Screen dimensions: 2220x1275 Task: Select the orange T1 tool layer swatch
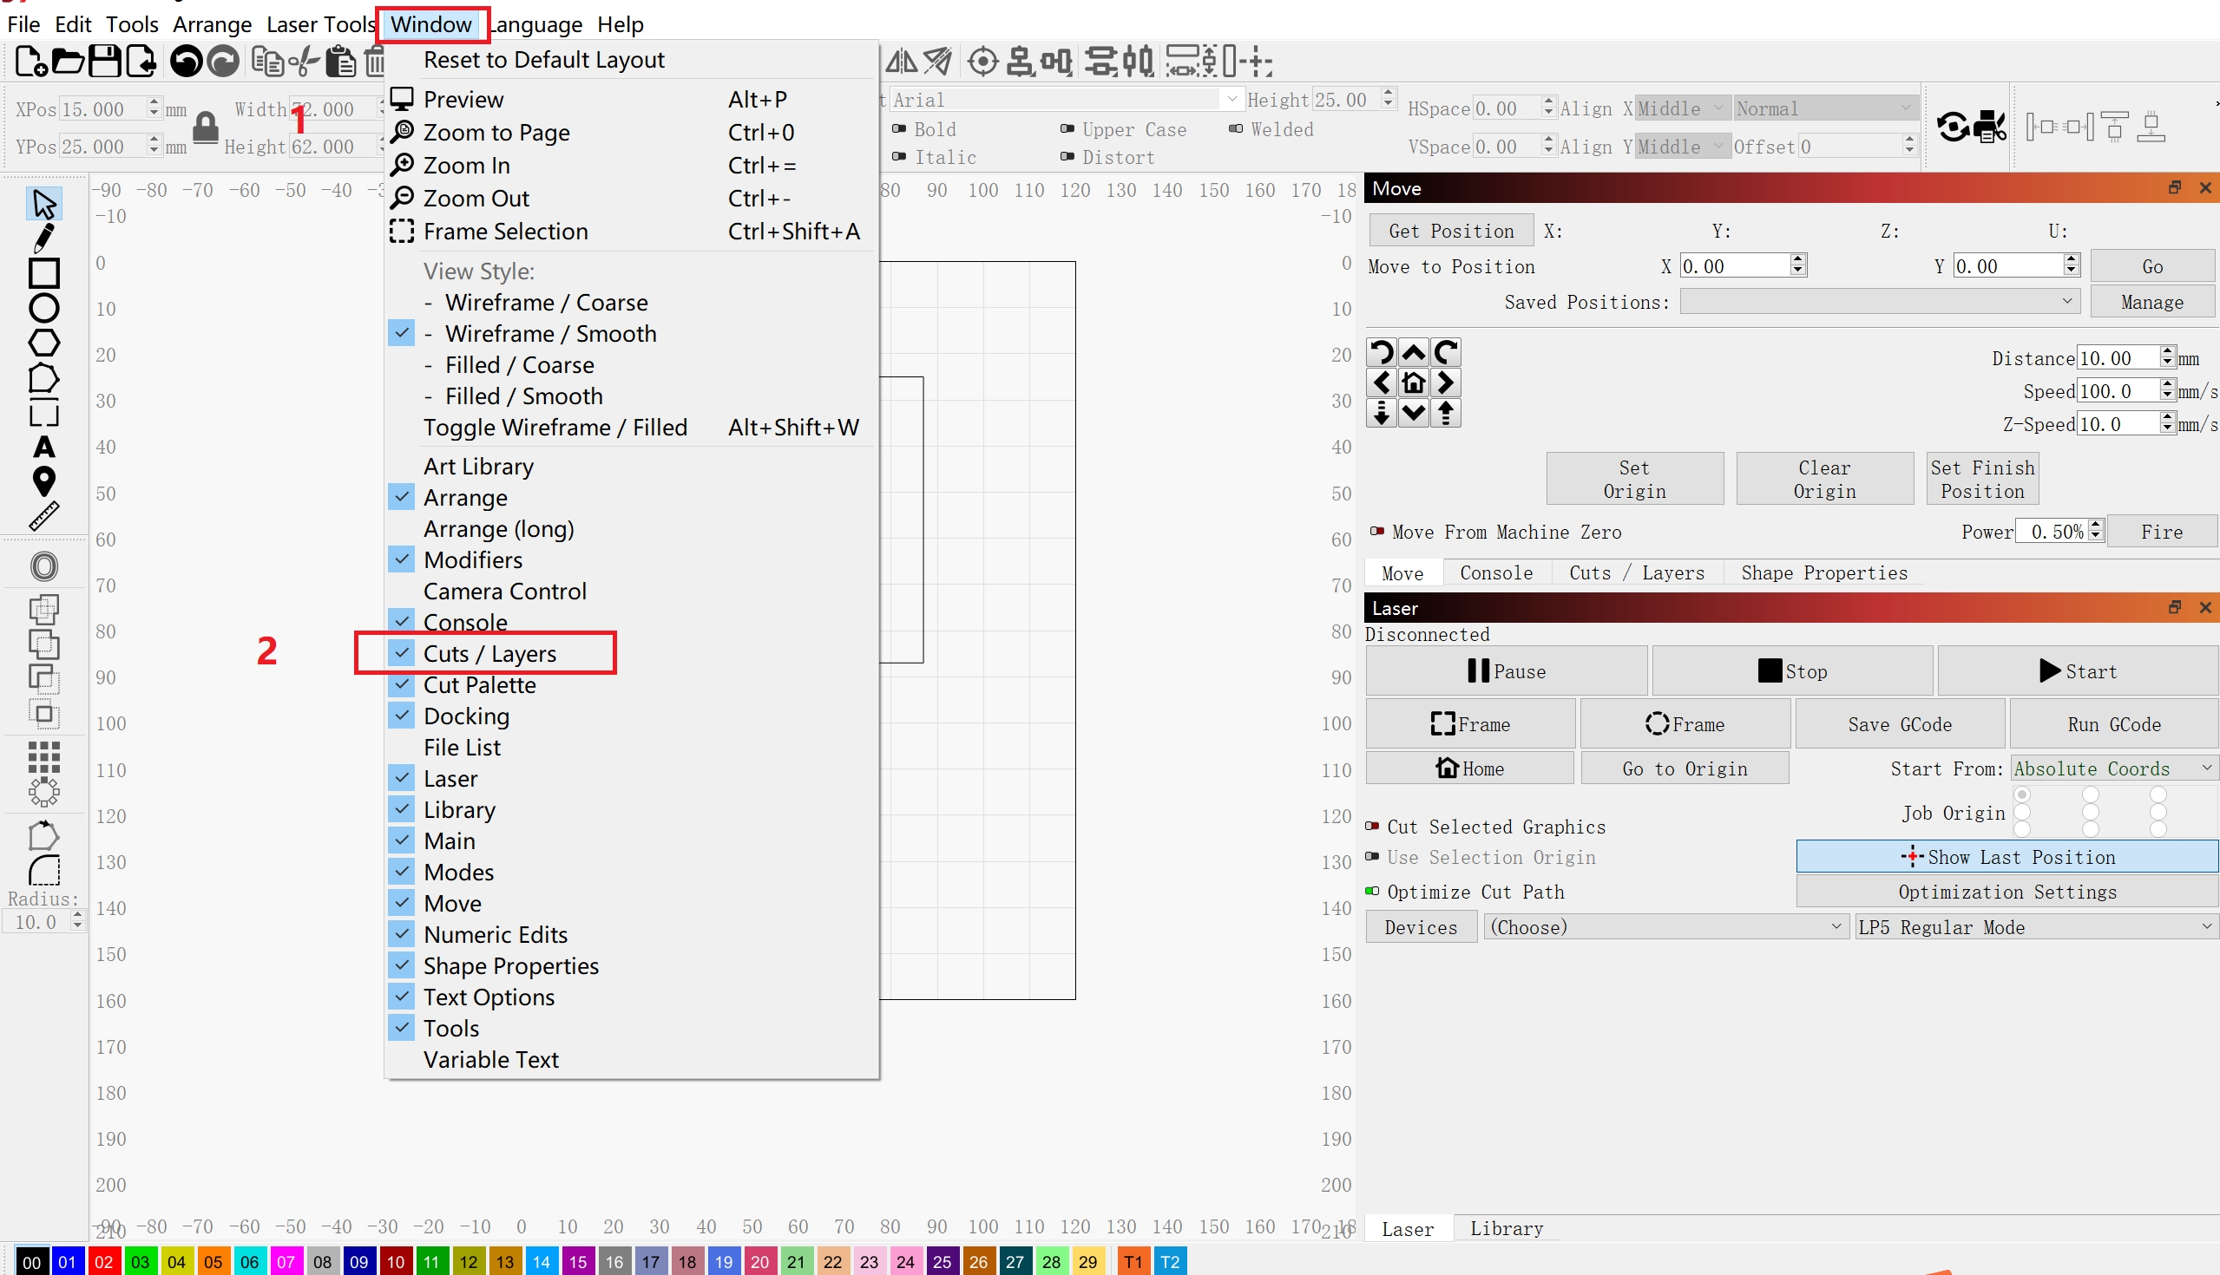click(x=1133, y=1261)
